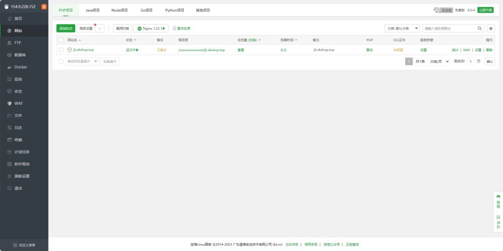Click 统计 statistics link in the row
Image resolution: width=503 pixels, height=251 pixels.
455,50
